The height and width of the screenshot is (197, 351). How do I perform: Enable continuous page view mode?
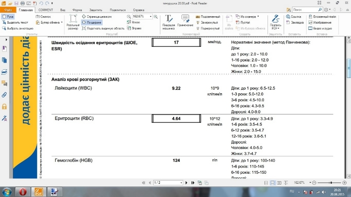tap(273, 183)
